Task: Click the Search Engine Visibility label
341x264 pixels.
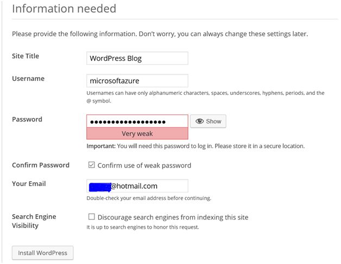Action: click(x=34, y=221)
